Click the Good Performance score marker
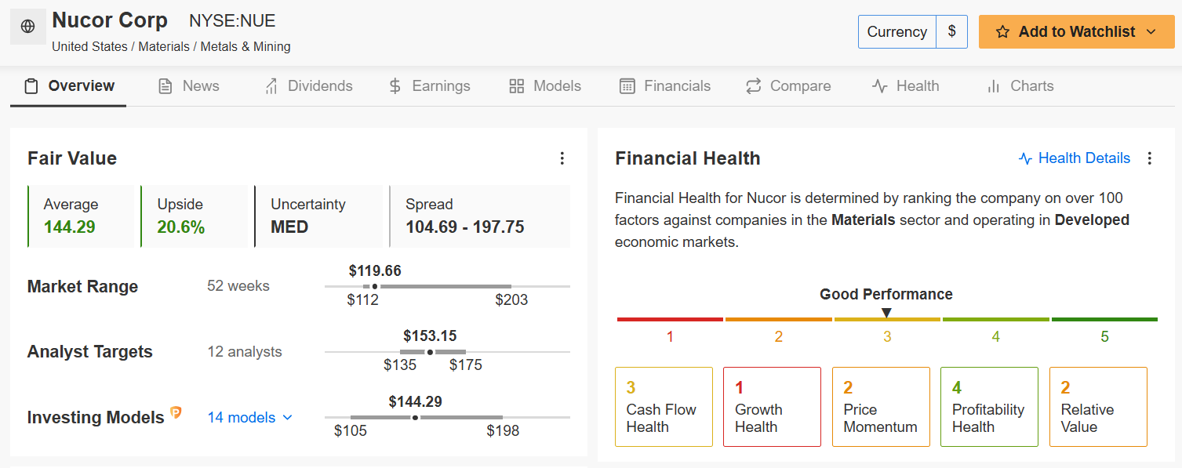 coord(886,313)
